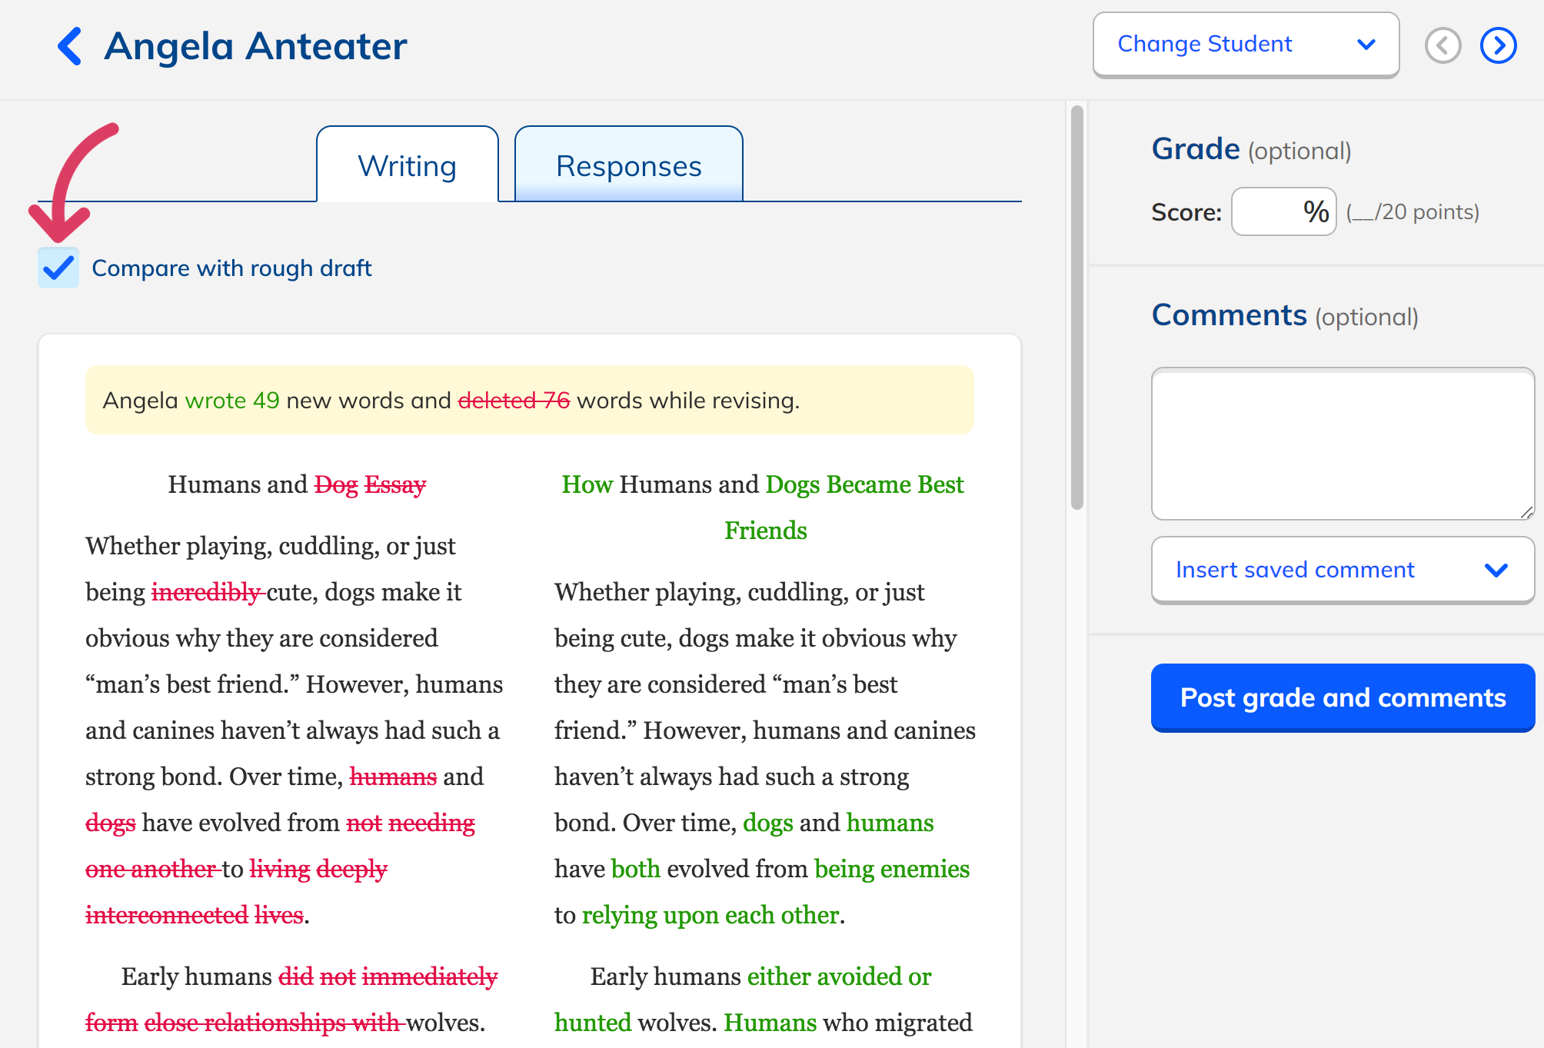Go to the previous student arrow
Screen dimensions: 1544x1048
pyautogui.click(x=1443, y=45)
